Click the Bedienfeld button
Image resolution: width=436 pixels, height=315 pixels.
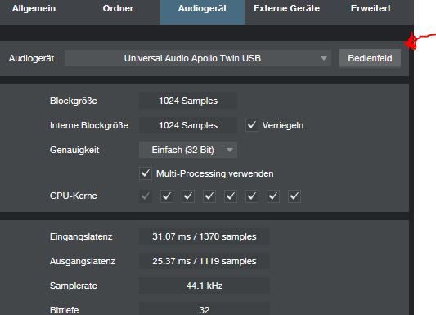coord(370,58)
